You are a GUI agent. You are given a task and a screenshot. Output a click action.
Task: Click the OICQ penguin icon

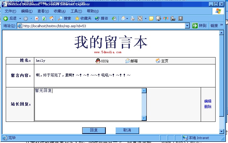(98, 61)
